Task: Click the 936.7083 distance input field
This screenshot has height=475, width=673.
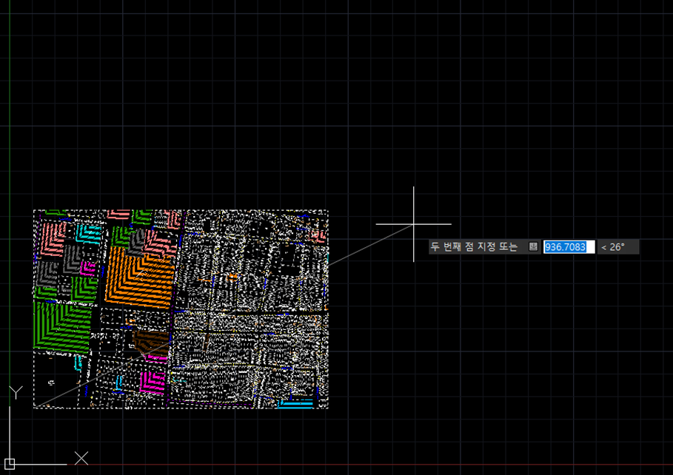Action: (569, 246)
